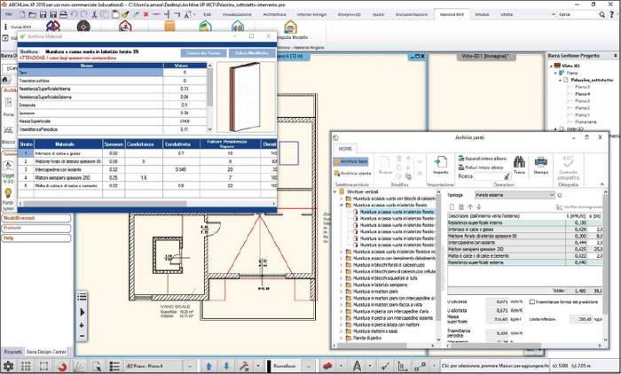Click the red X delete icon in the top toolbar
Image resolution: width=621 pixels, height=374 pixels.
145,15
